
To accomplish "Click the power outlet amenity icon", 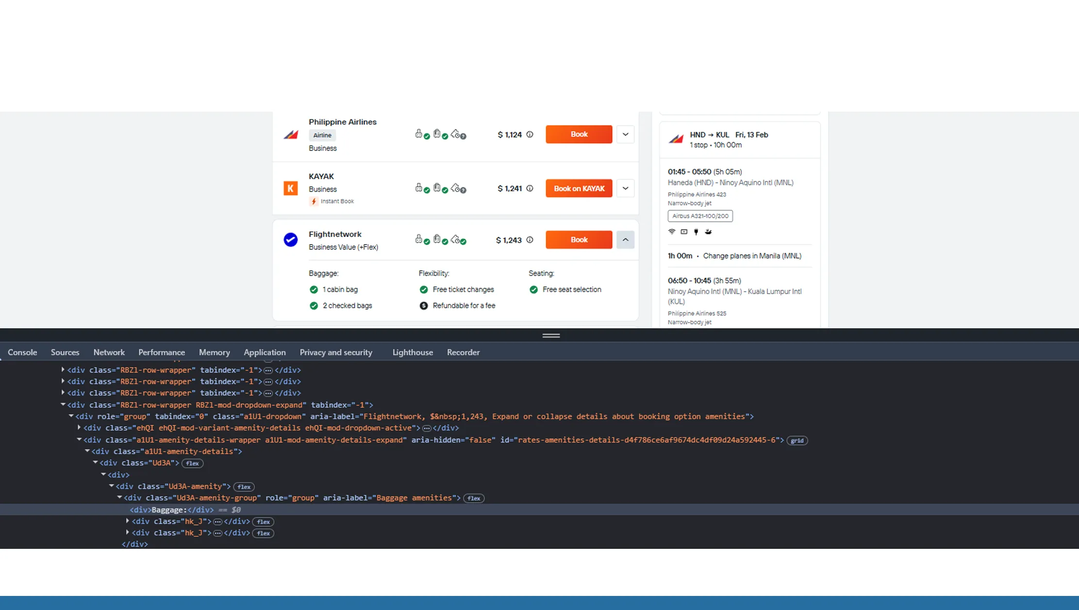I will (696, 231).
